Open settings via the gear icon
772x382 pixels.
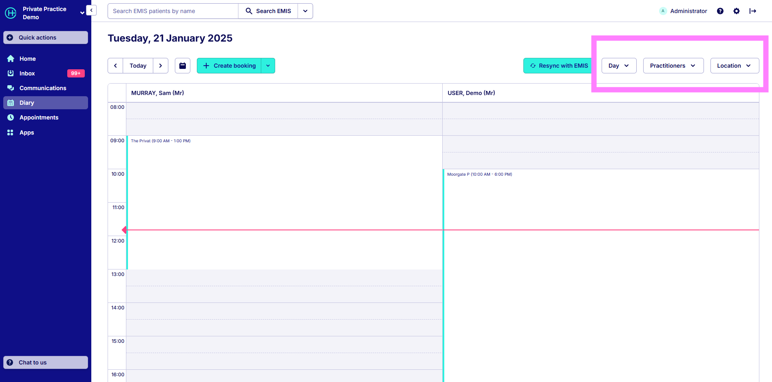(x=736, y=11)
